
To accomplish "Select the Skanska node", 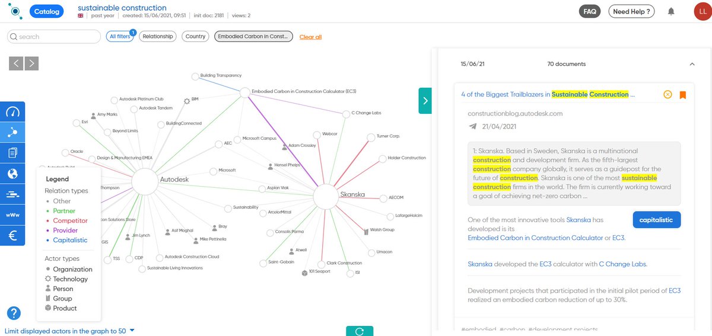I will [326, 196].
